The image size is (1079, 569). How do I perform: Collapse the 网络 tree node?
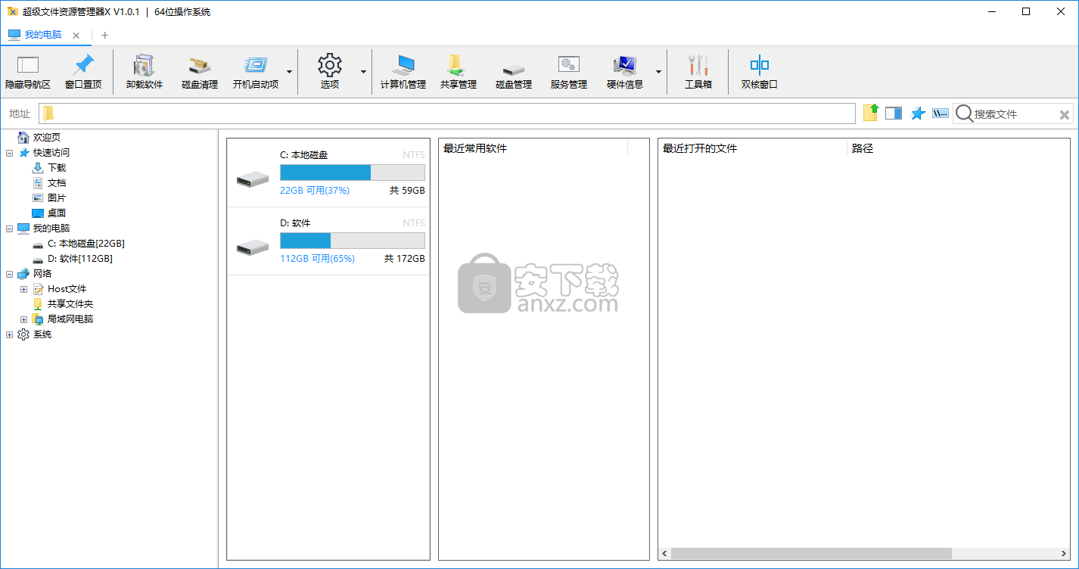9,274
